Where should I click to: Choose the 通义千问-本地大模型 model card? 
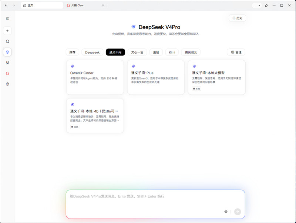(217, 77)
